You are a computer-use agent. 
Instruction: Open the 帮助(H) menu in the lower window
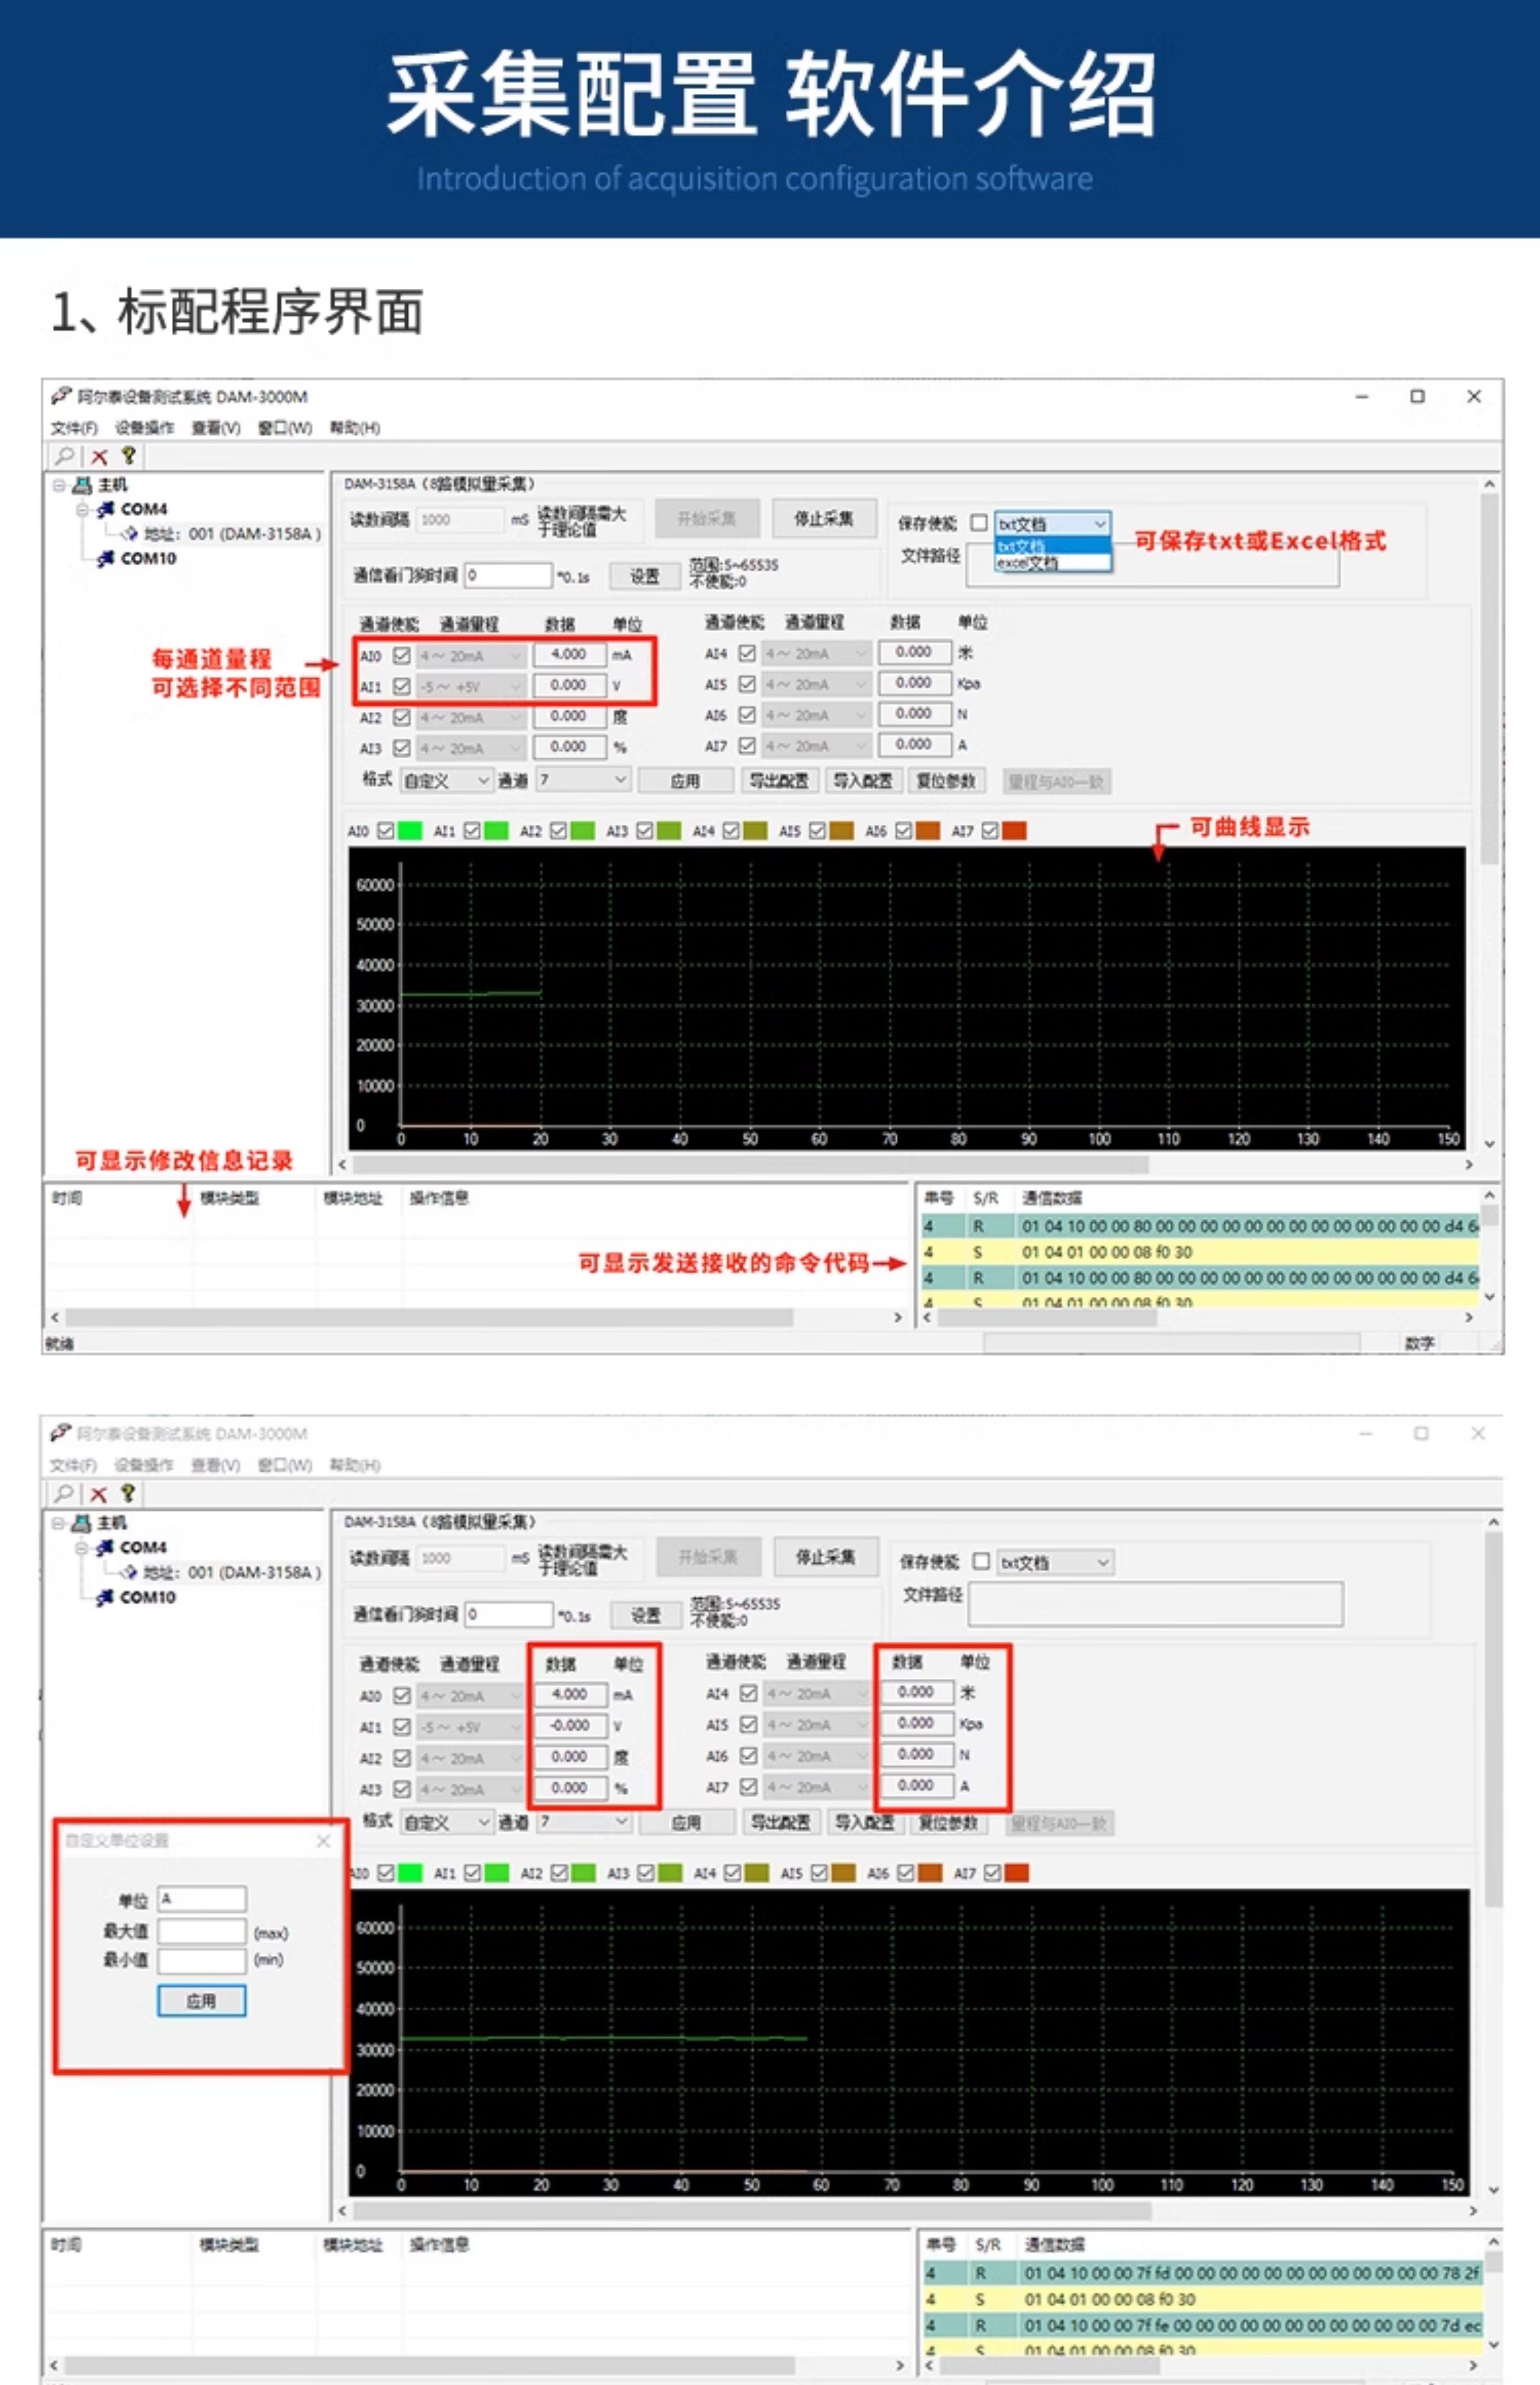click(x=355, y=1465)
